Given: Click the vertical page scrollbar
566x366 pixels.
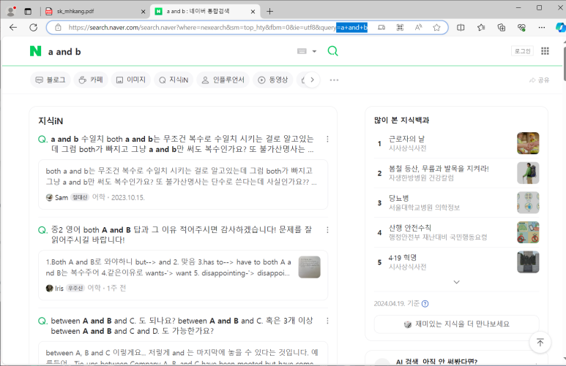Looking at the screenshot, I should (565, 64).
